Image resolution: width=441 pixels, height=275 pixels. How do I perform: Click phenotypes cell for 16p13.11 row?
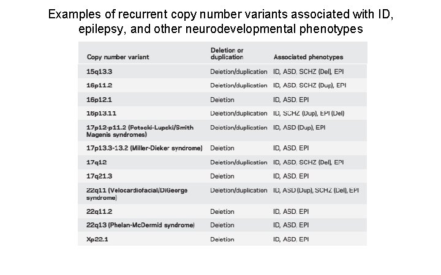pos(309,114)
